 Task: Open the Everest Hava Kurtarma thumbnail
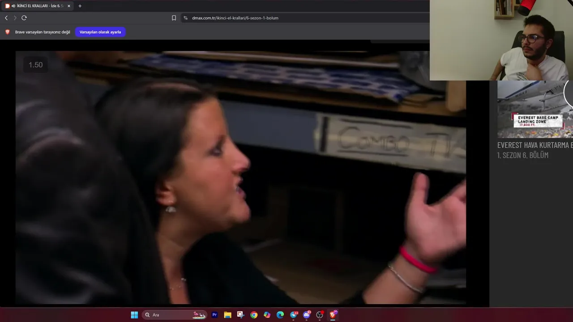tap(535, 109)
